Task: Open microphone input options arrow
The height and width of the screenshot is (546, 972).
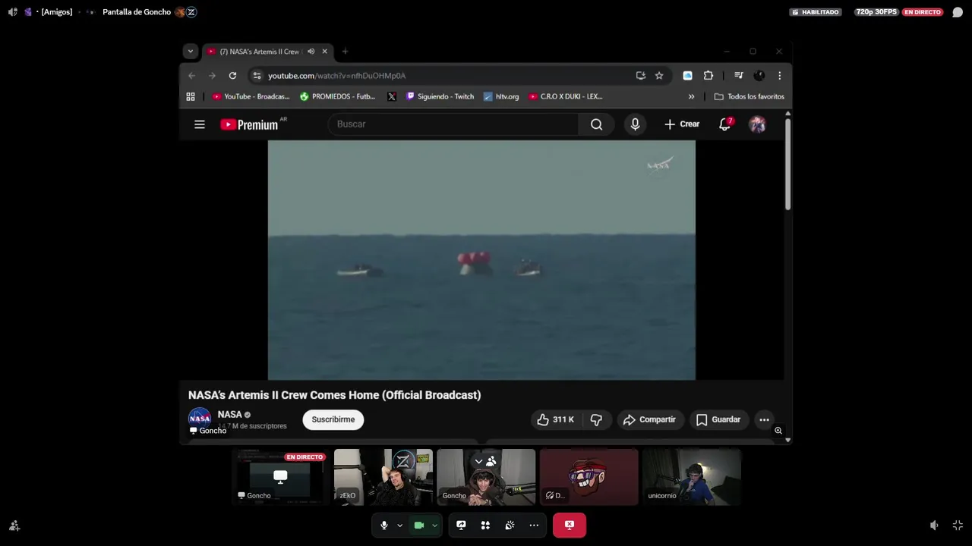Action: coord(399,525)
